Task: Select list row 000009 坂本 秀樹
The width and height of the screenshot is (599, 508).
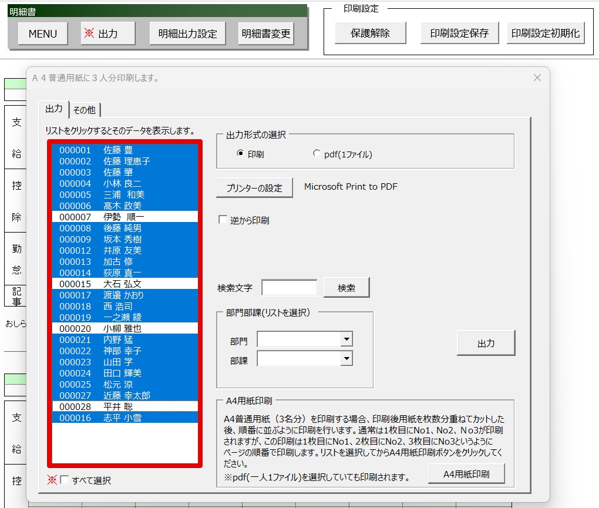Action: (125, 239)
